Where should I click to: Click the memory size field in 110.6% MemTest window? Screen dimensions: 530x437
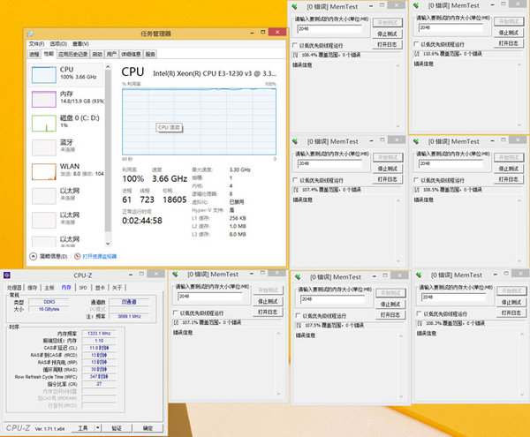[x=450, y=27]
